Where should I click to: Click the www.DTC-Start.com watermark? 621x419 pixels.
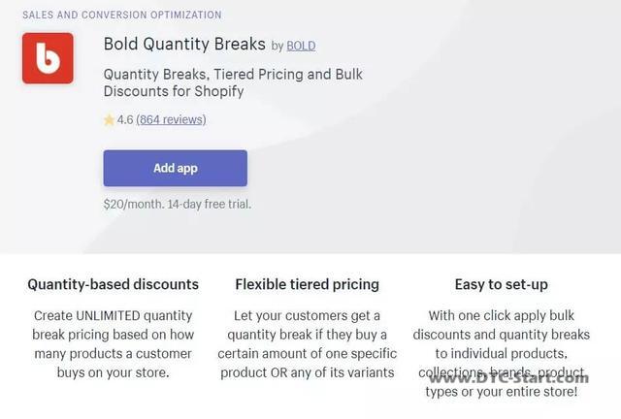(x=508, y=378)
